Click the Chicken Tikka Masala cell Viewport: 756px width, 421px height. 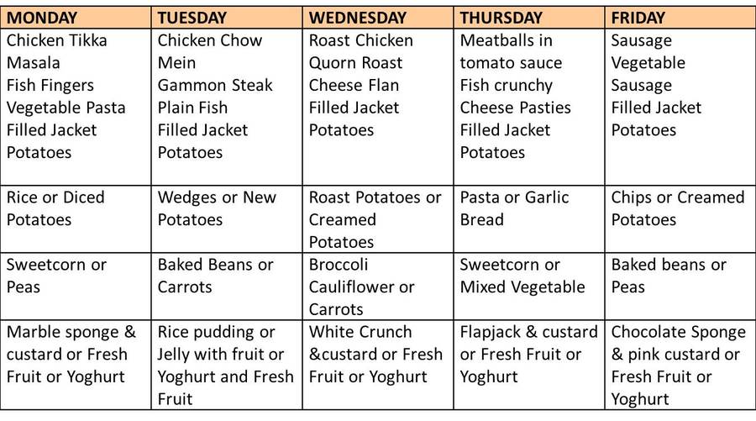(76, 107)
